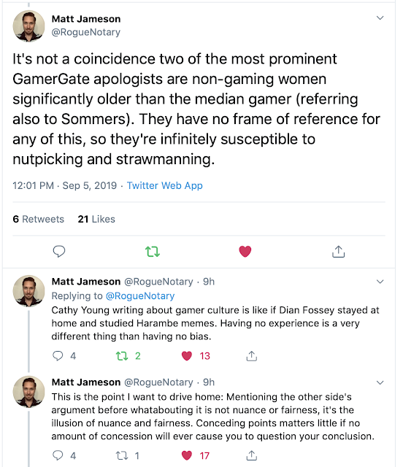Share the main tweet
The width and height of the screenshot is (403, 467).
[x=338, y=251]
